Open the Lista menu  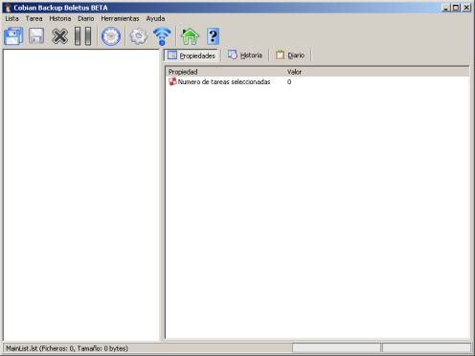coord(11,19)
